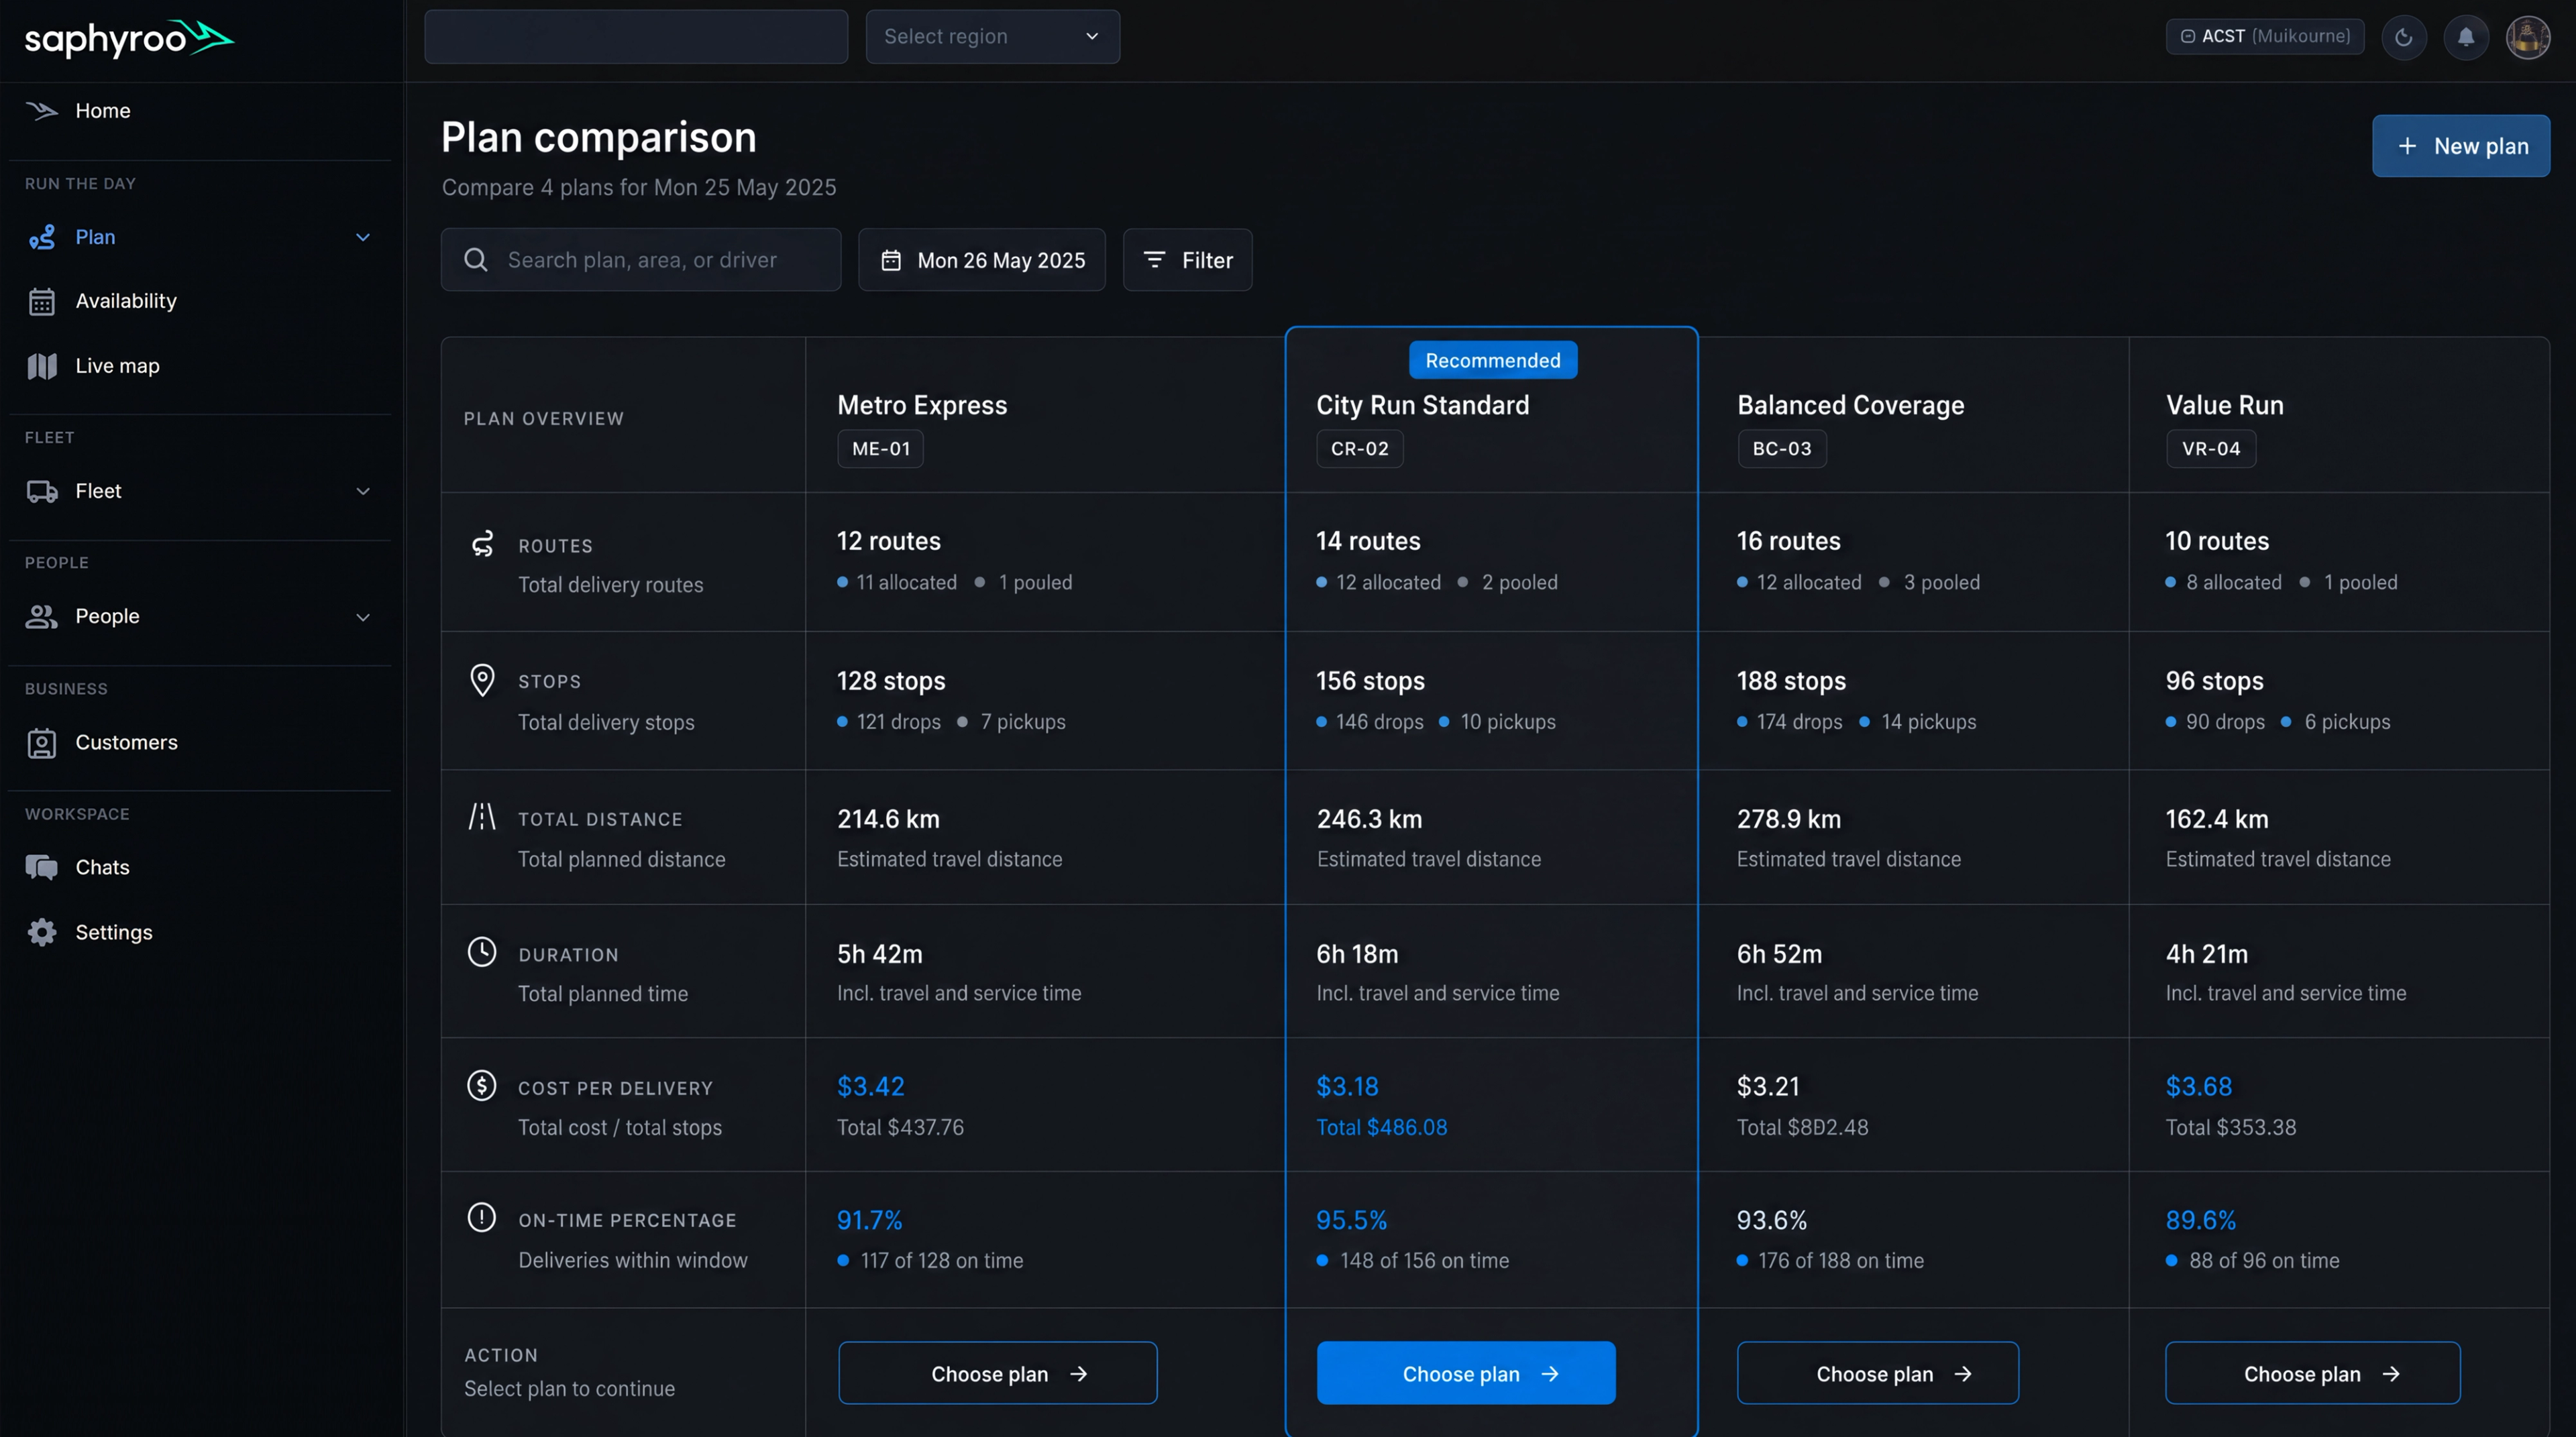
Task: Click the 95.5% on-time value
Action: pyautogui.click(x=1352, y=1220)
